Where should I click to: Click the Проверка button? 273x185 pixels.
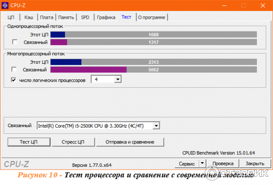click(x=223, y=163)
